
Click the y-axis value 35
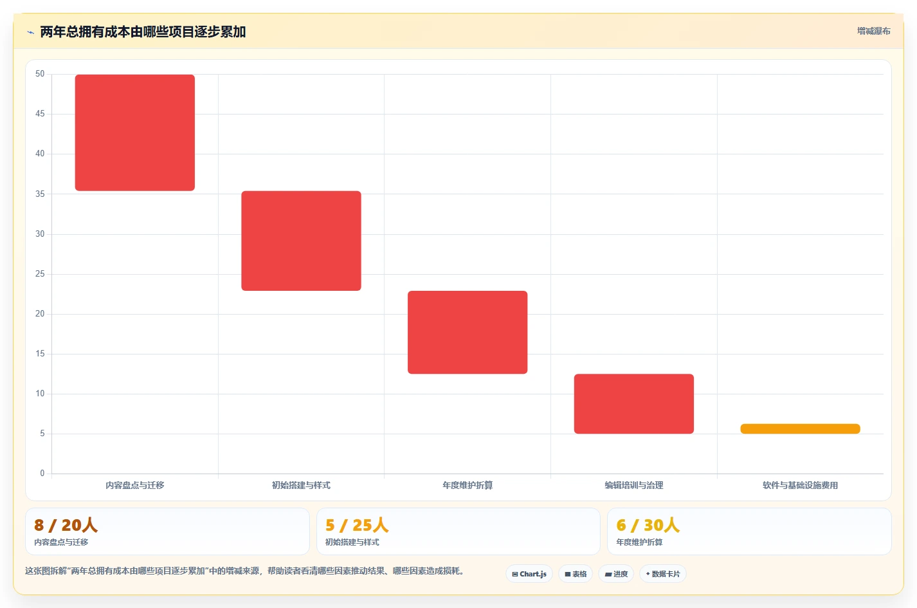coord(40,194)
